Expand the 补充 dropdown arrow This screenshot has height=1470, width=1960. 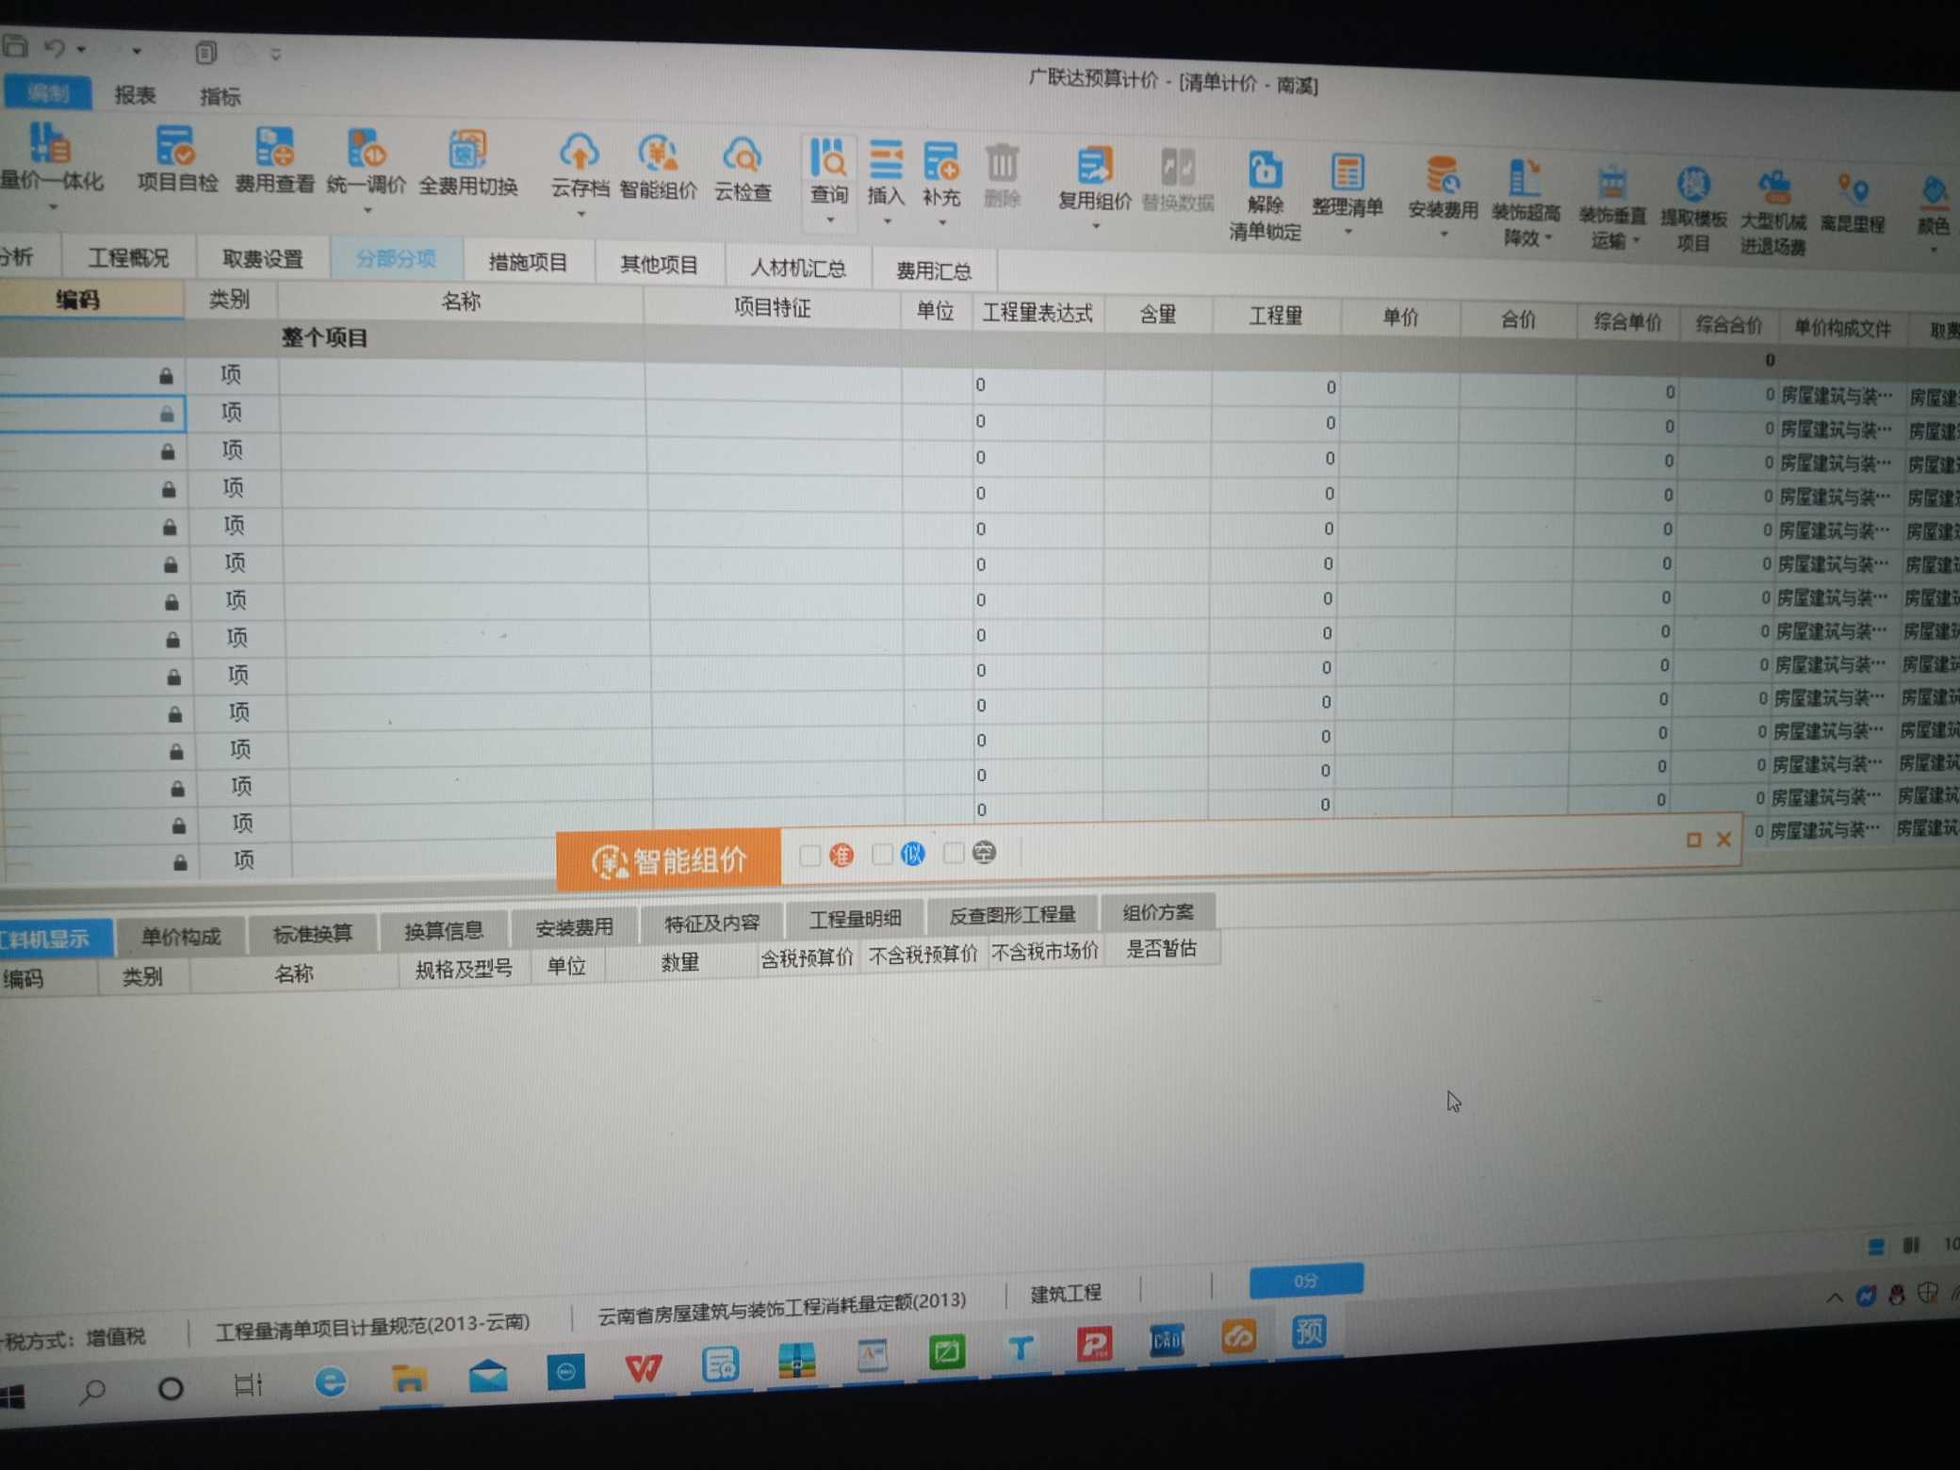pyautogui.click(x=942, y=223)
